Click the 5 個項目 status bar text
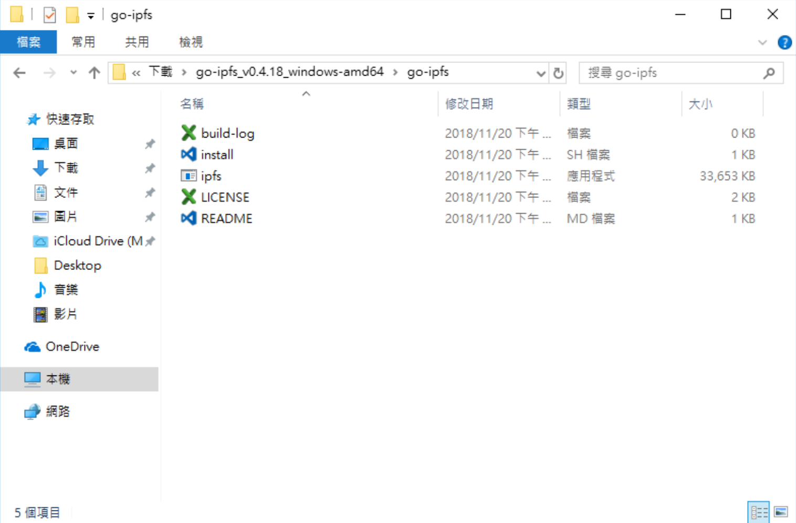The height and width of the screenshot is (523, 796). (37, 512)
